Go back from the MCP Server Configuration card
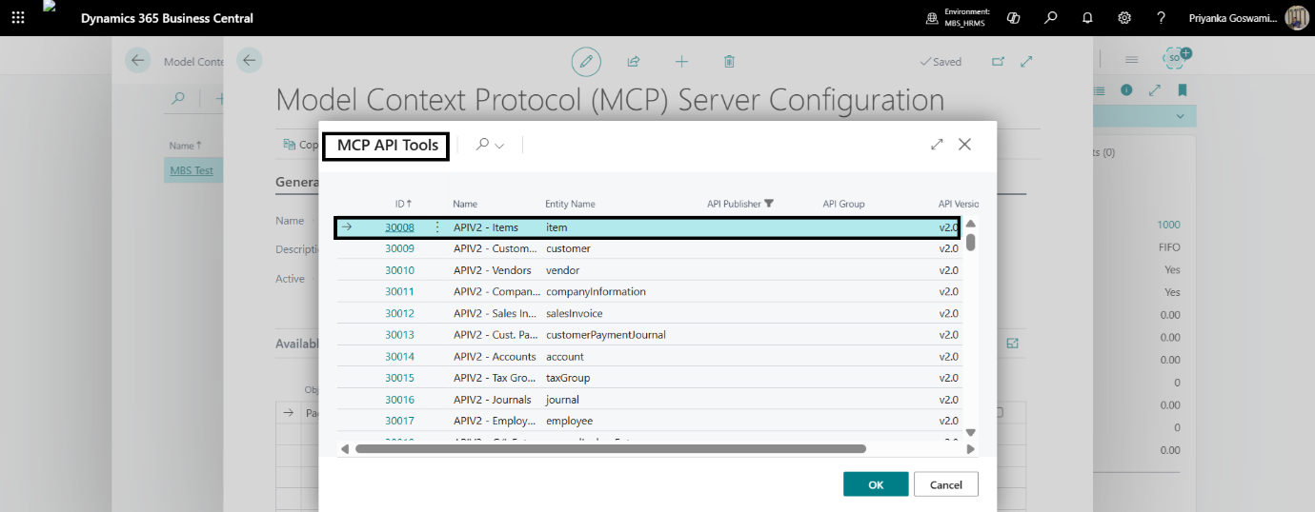The width and height of the screenshot is (1315, 512). click(x=249, y=61)
